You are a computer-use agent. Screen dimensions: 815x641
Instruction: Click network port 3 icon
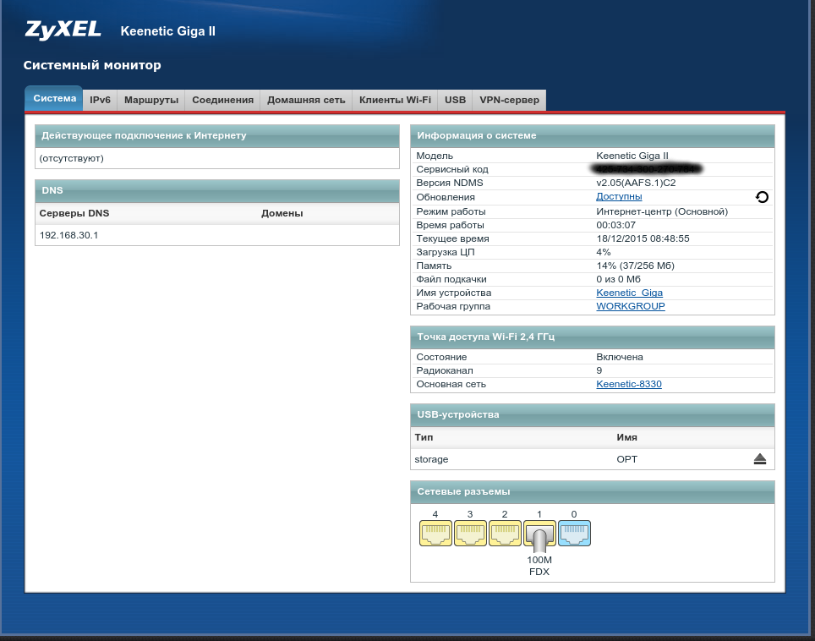point(470,533)
